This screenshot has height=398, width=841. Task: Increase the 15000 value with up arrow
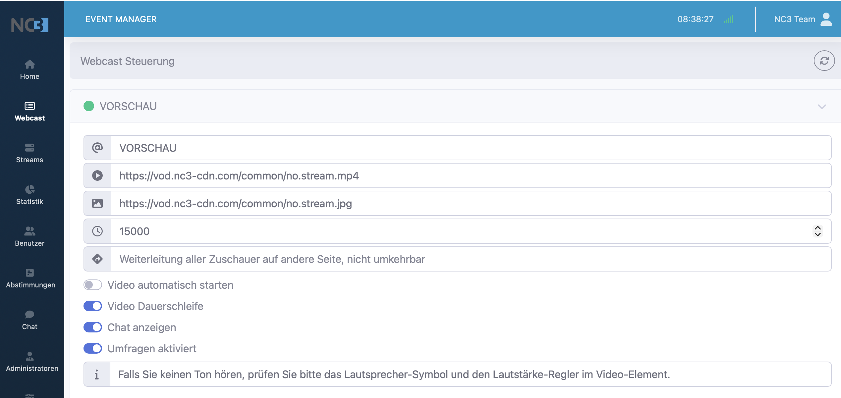(x=818, y=228)
